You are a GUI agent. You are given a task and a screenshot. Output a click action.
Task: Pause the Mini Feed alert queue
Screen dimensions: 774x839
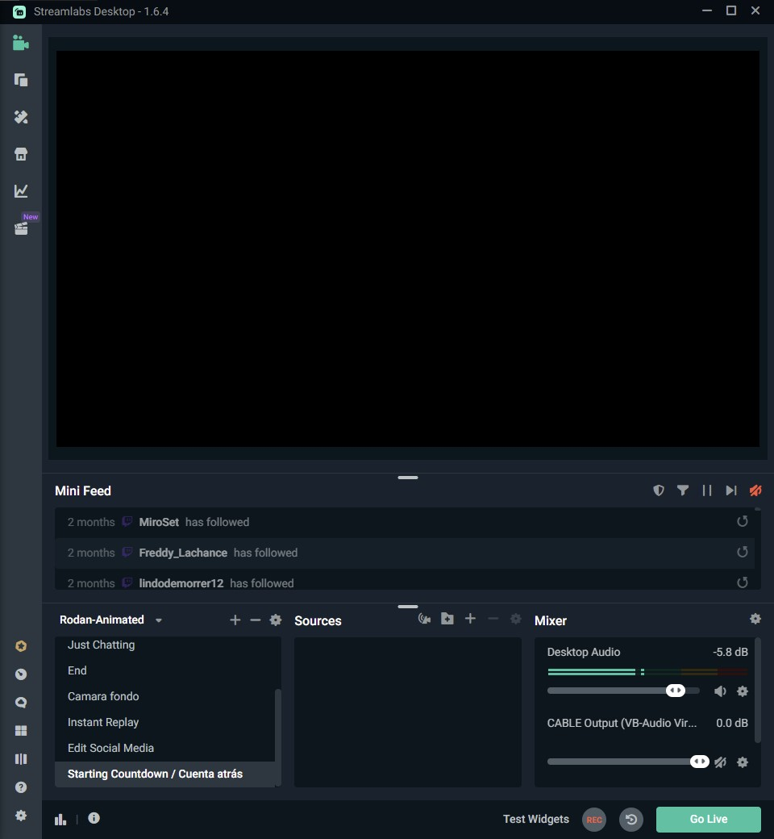tap(707, 490)
